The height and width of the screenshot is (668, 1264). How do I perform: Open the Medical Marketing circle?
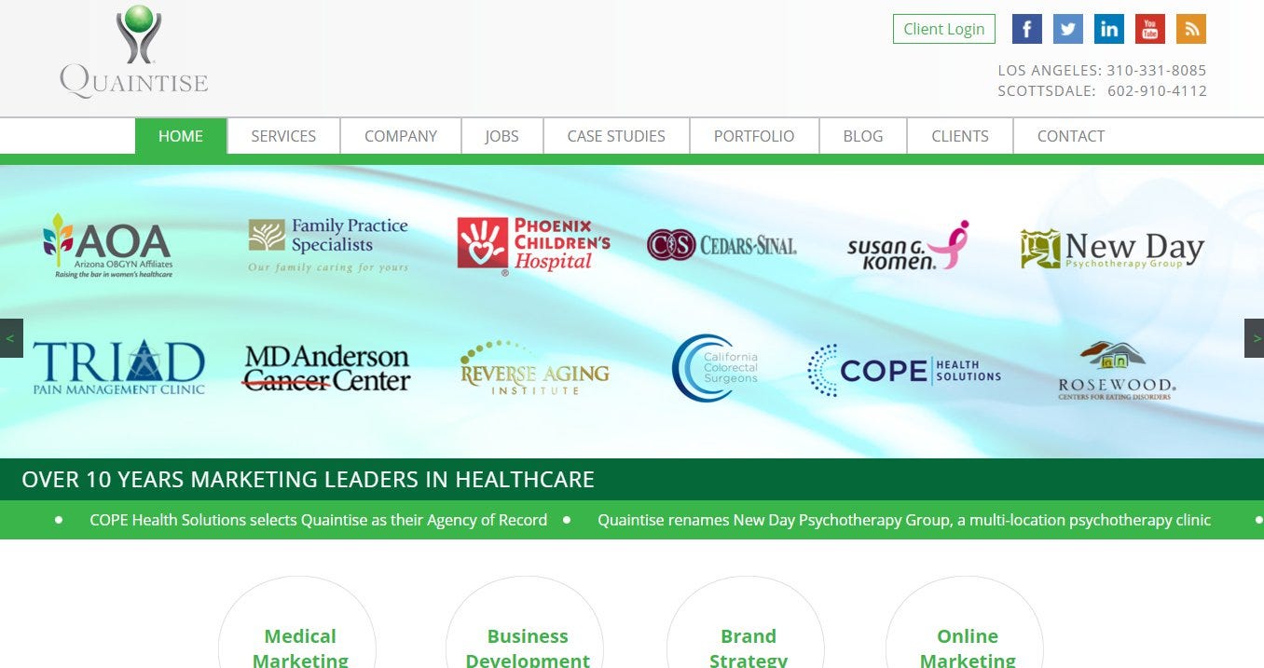click(299, 622)
